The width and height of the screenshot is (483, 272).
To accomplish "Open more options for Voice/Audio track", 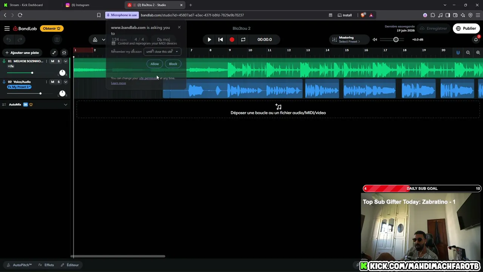I will [x=46, y=82].
